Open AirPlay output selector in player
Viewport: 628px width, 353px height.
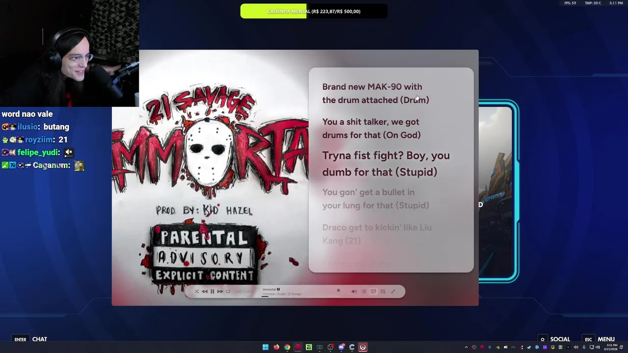tap(228, 291)
